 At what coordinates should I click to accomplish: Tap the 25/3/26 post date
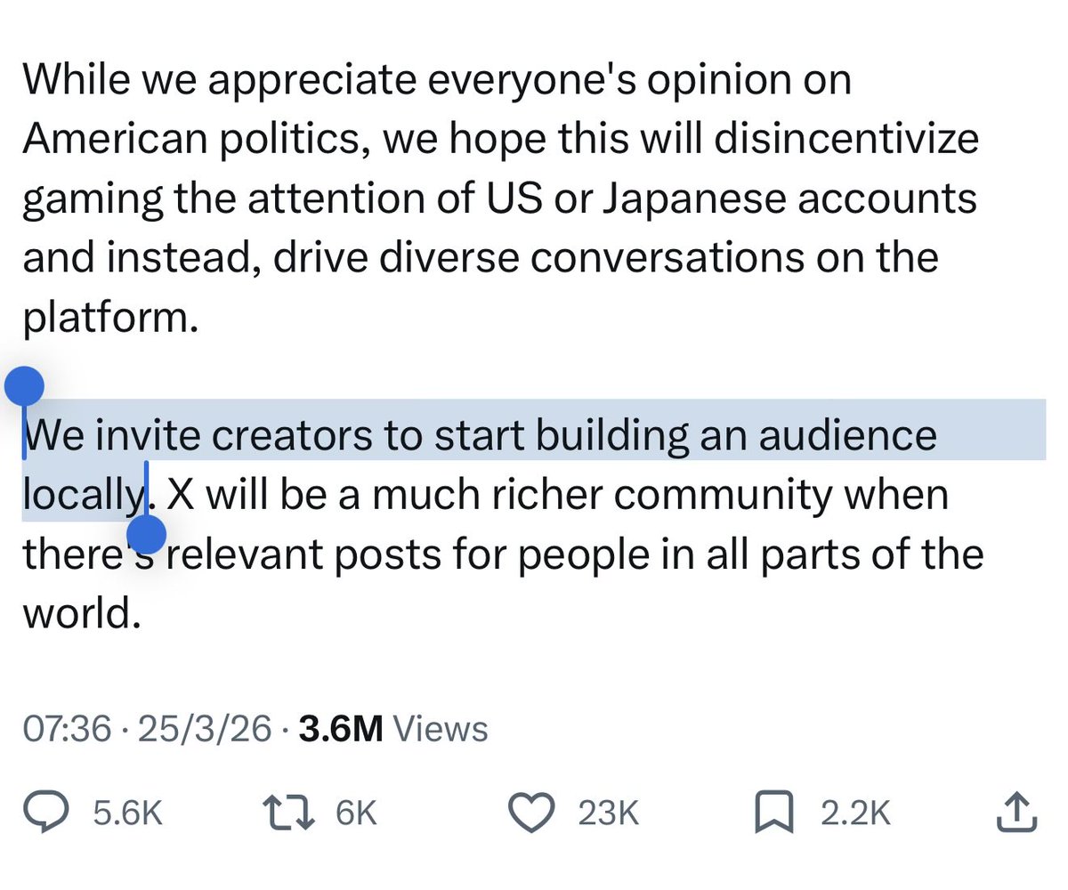(x=206, y=728)
